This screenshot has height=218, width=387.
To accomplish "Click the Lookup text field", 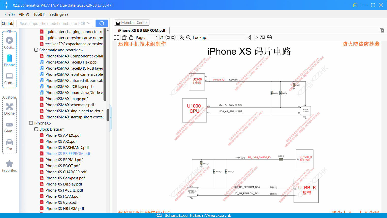I will point(227,37).
